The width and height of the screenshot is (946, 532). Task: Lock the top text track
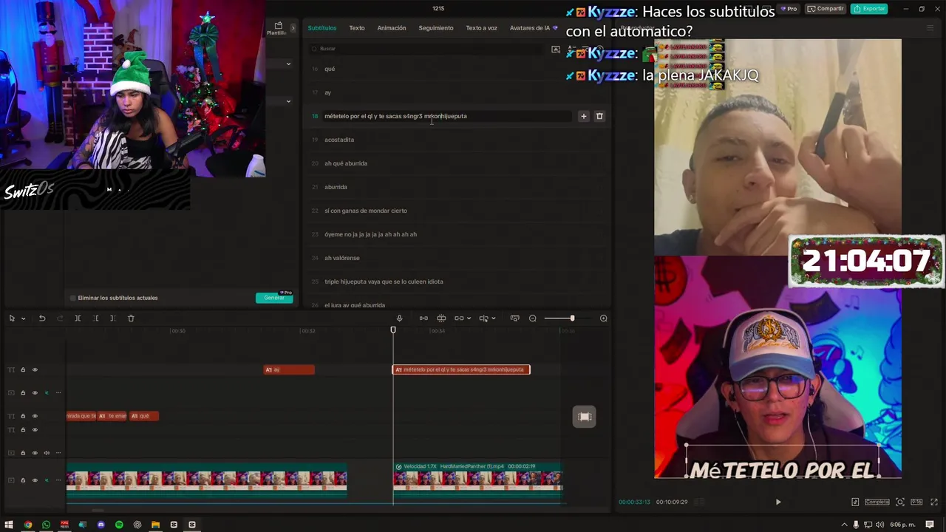point(23,369)
